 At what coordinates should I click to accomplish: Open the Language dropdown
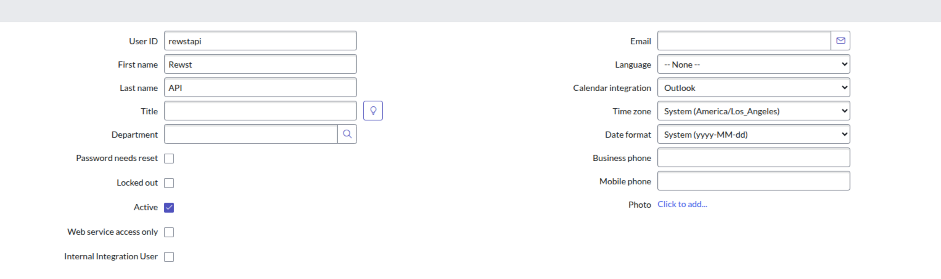point(753,65)
